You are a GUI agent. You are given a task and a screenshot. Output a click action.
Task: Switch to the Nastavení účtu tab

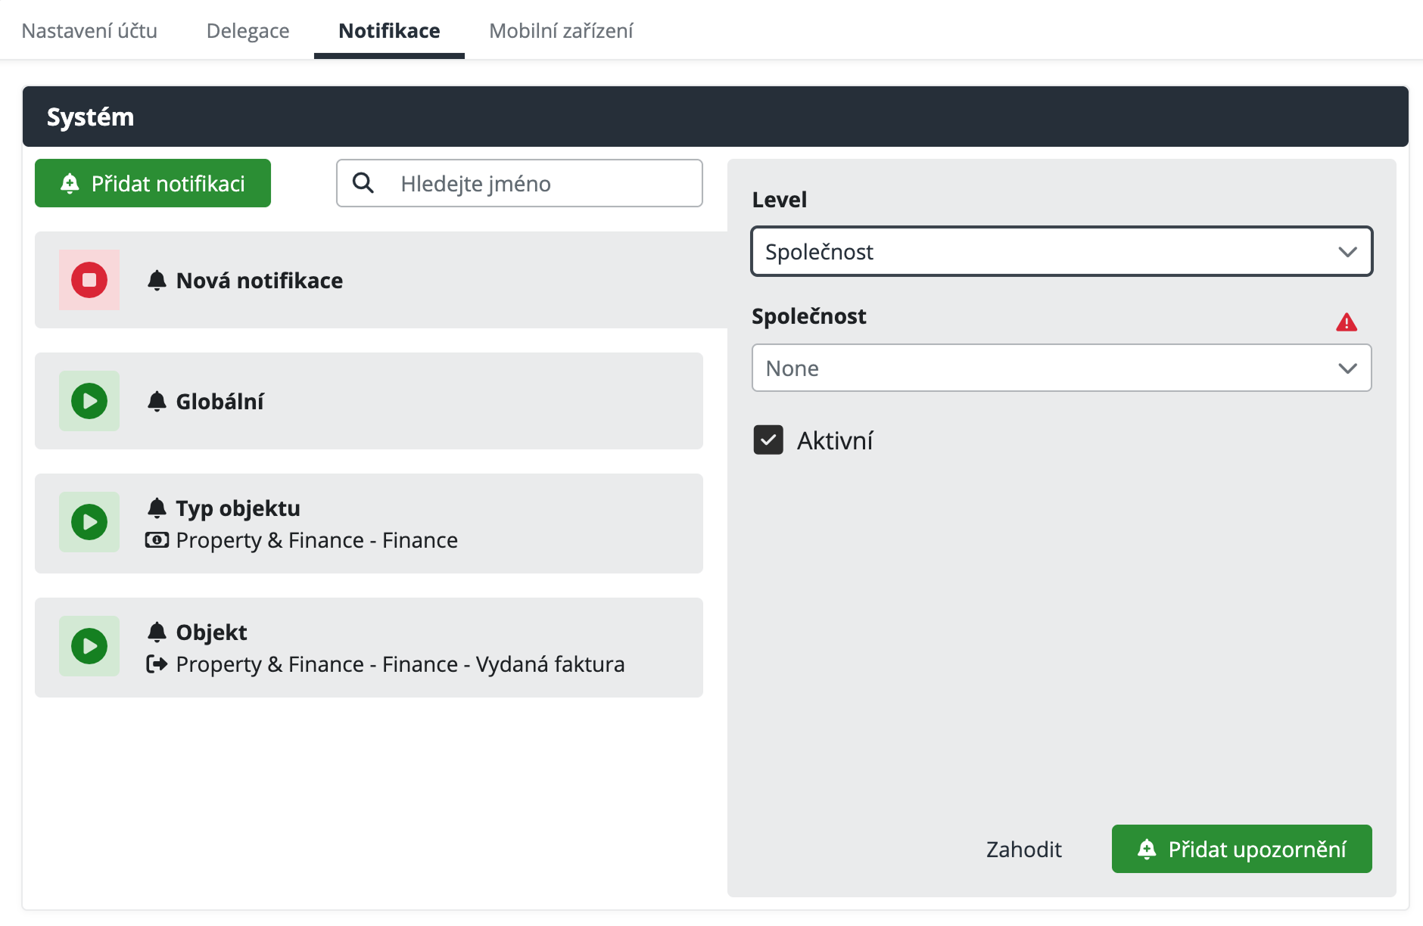[x=89, y=30]
